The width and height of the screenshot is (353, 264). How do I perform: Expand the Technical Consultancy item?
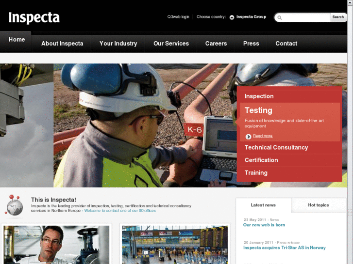pyautogui.click(x=276, y=147)
